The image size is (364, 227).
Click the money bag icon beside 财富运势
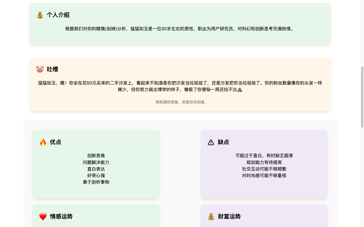coord(211,217)
